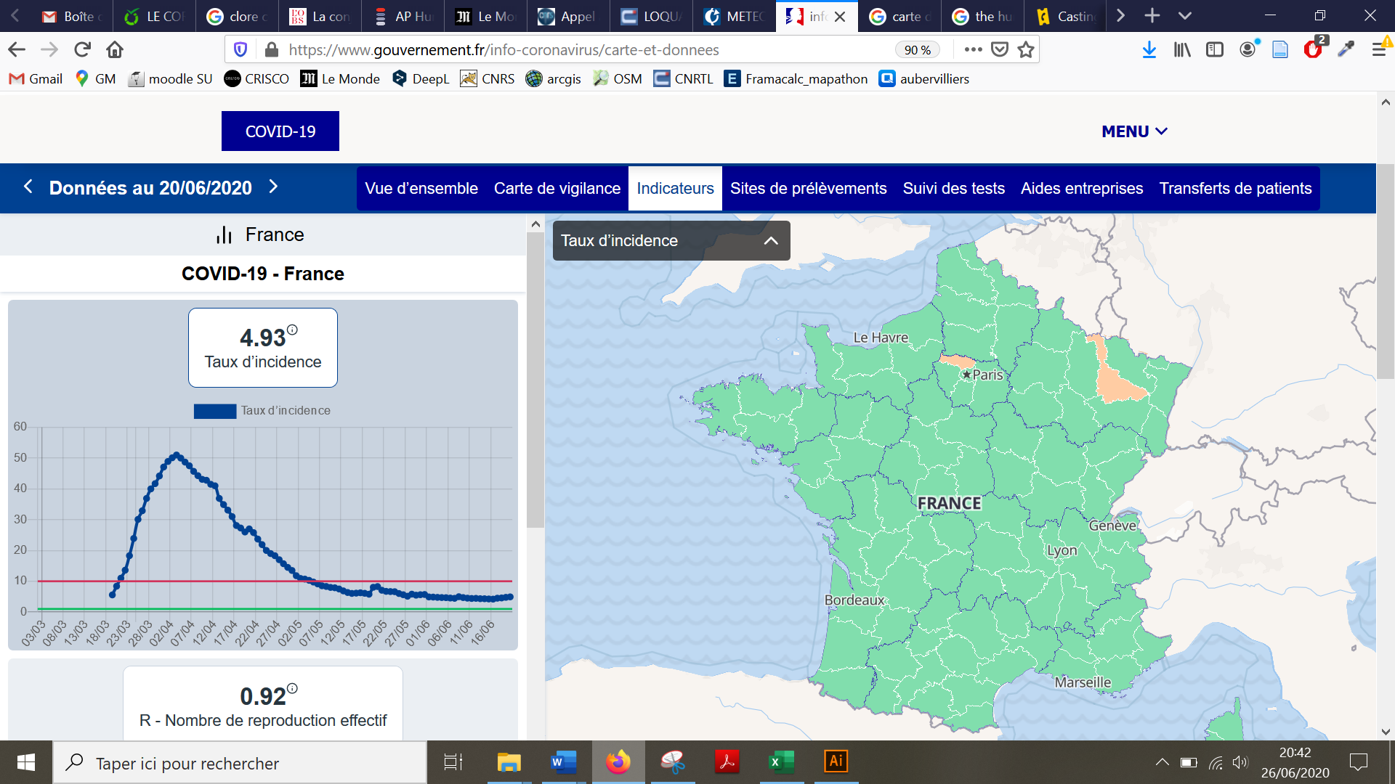This screenshot has height=784, width=1395.
Task: Expand the MENU dropdown
Action: coord(1133,131)
